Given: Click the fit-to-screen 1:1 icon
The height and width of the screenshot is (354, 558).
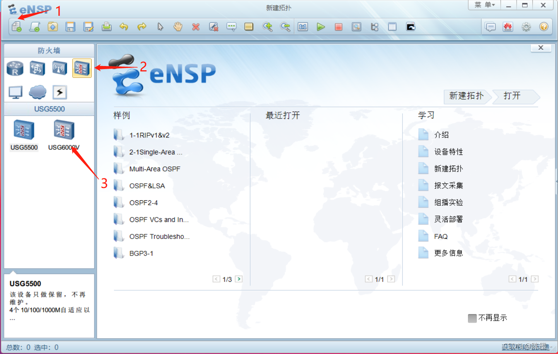Looking at the screenshot, I should click(303, 27).
